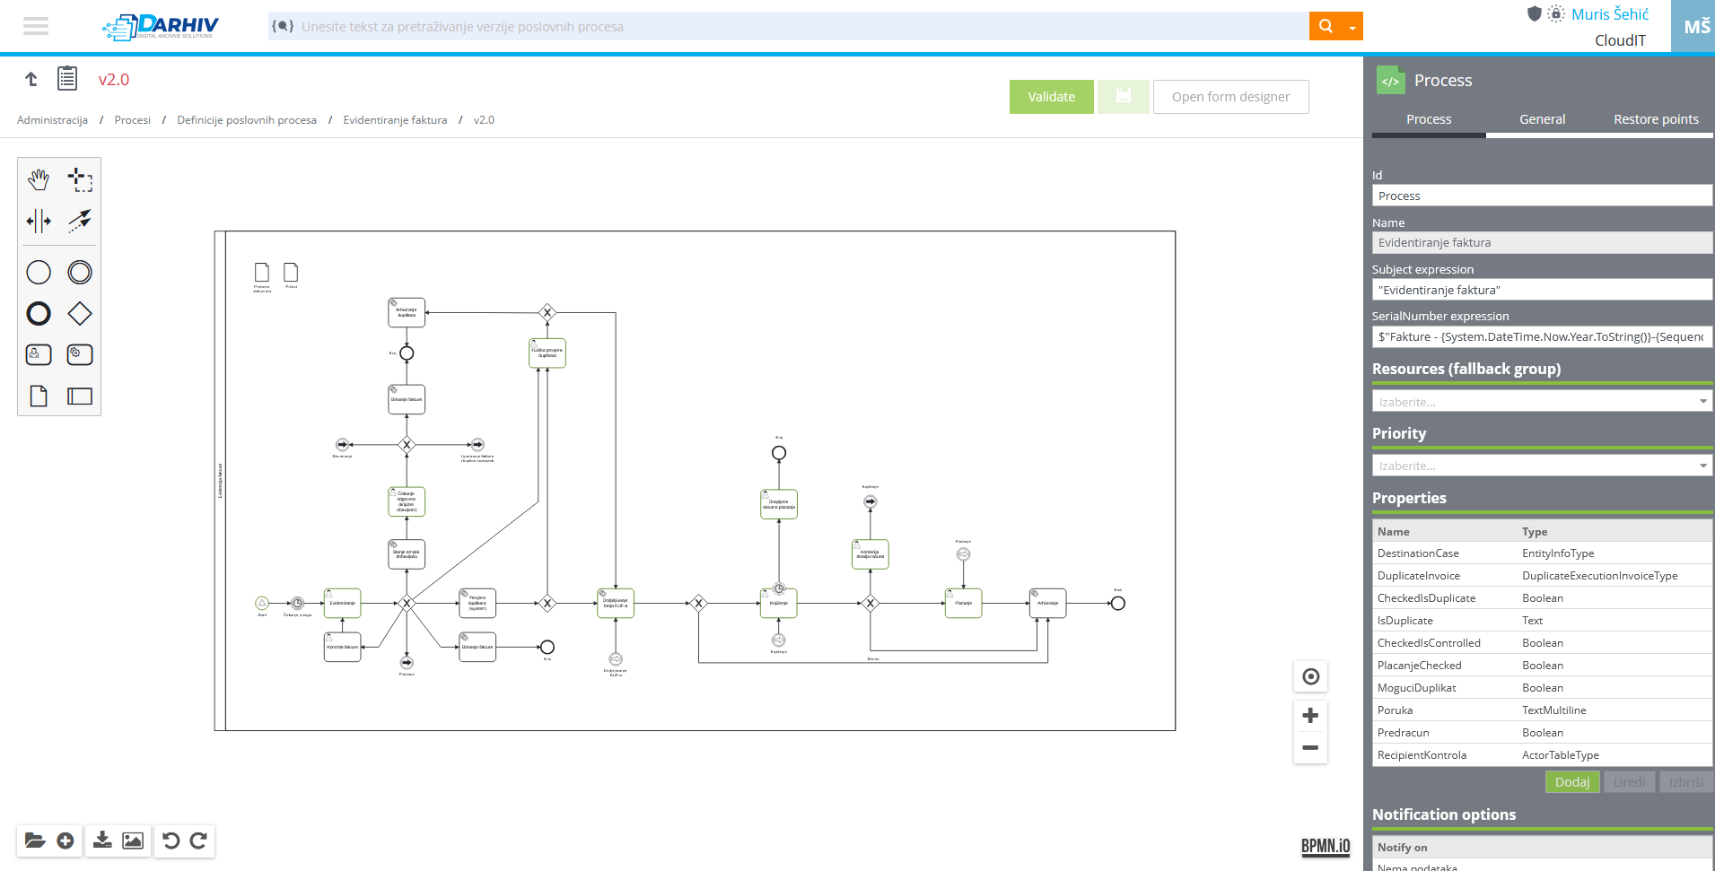
Task: Click the Subject expression field
Action: click(x=1542, y=290)
